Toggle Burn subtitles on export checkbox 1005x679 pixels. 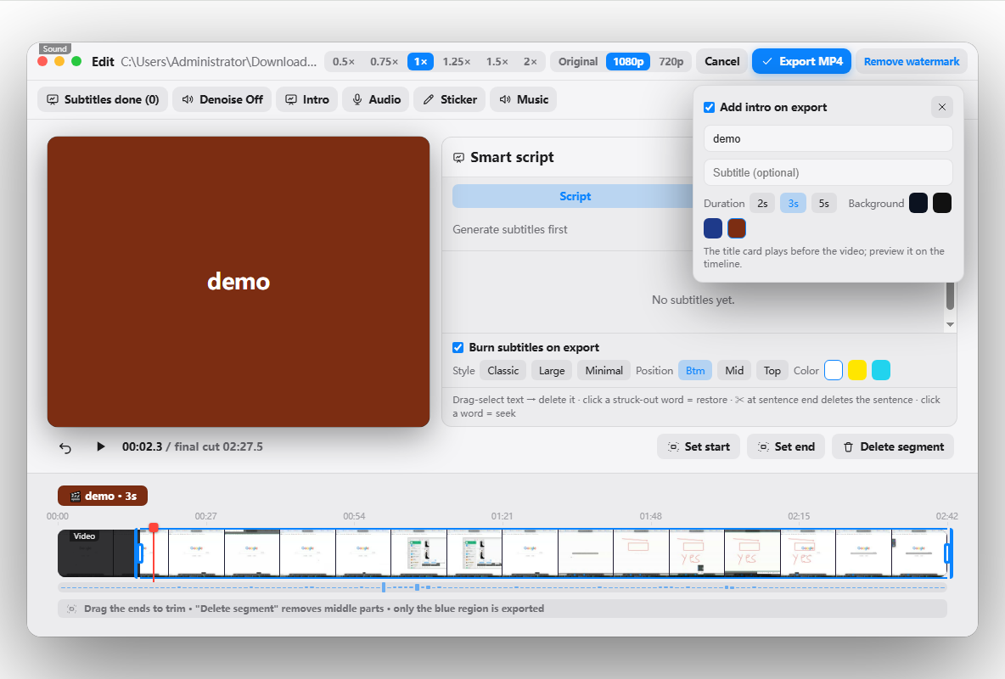458,347
